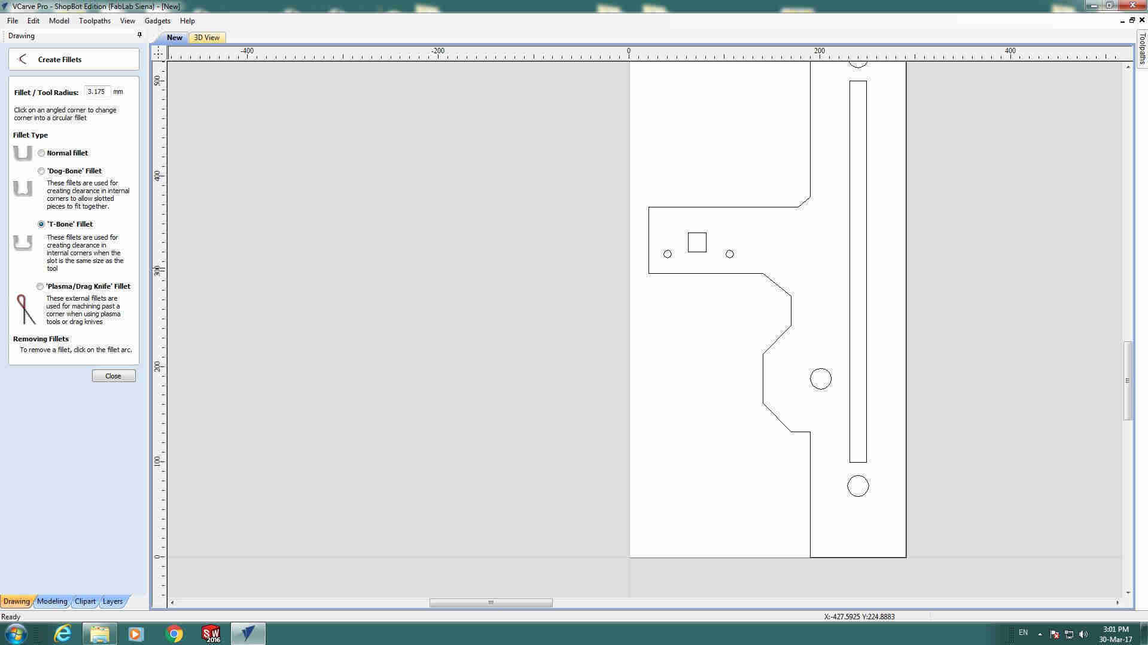
Task: Open the File menu
Action: point(13,20)
